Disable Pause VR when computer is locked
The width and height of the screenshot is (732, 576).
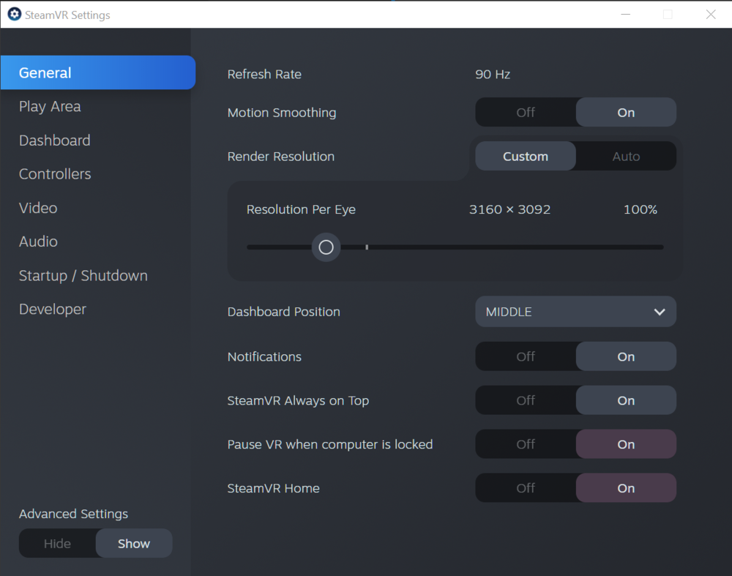(x=525, y=444)
